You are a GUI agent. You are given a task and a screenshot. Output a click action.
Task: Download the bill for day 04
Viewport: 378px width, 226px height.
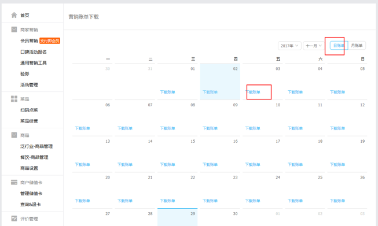point(295,92)
